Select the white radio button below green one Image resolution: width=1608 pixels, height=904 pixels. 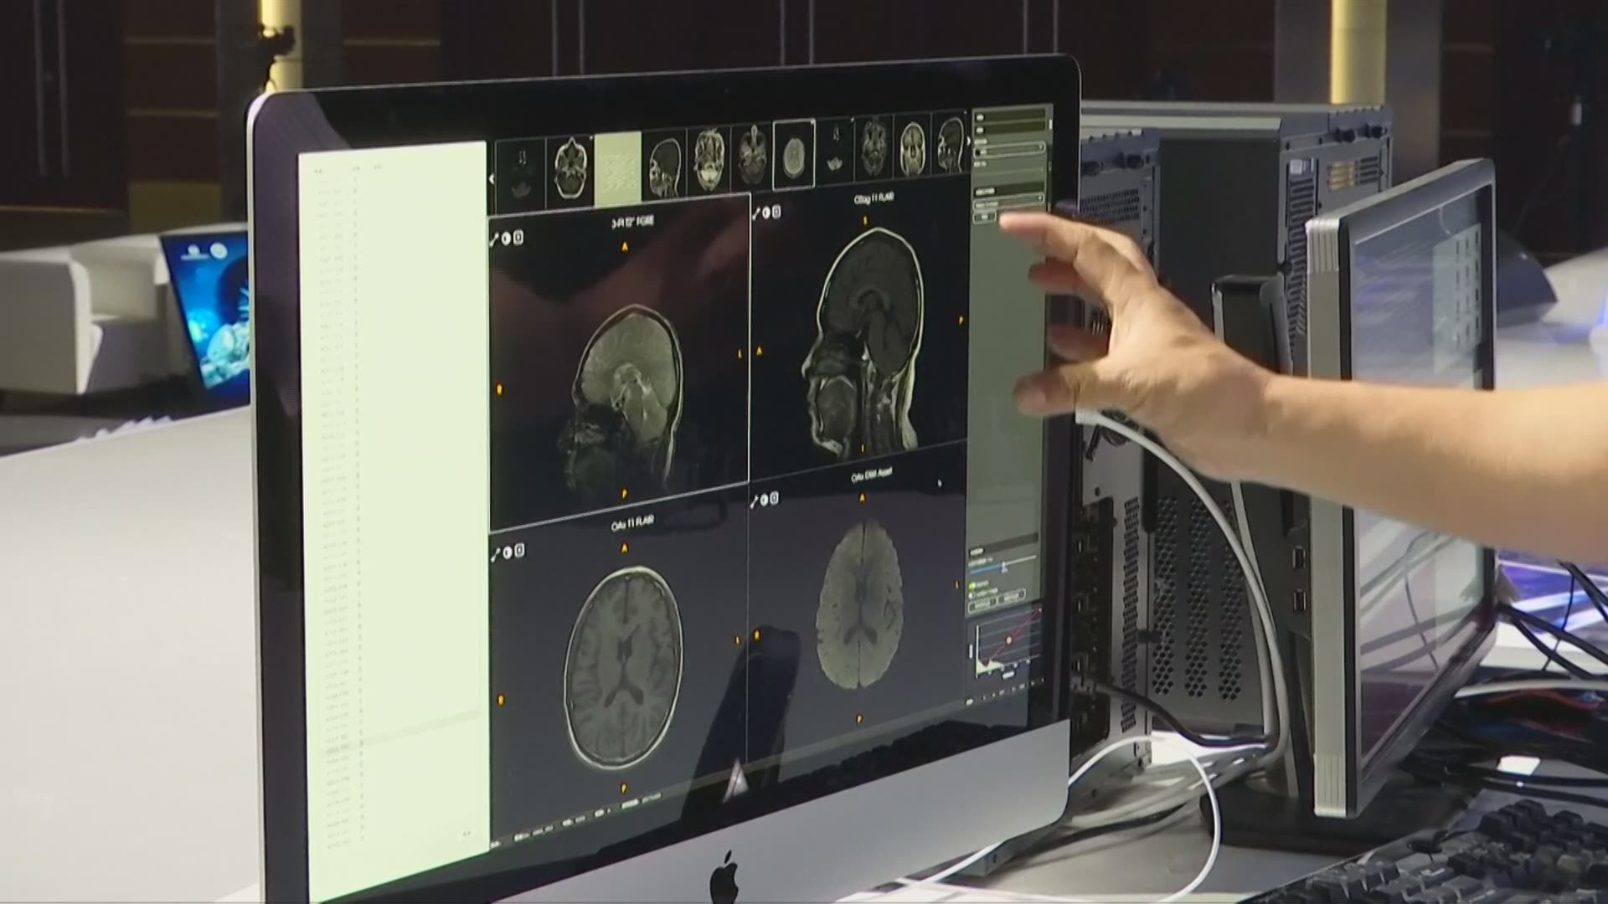click(x=972, y=595)
